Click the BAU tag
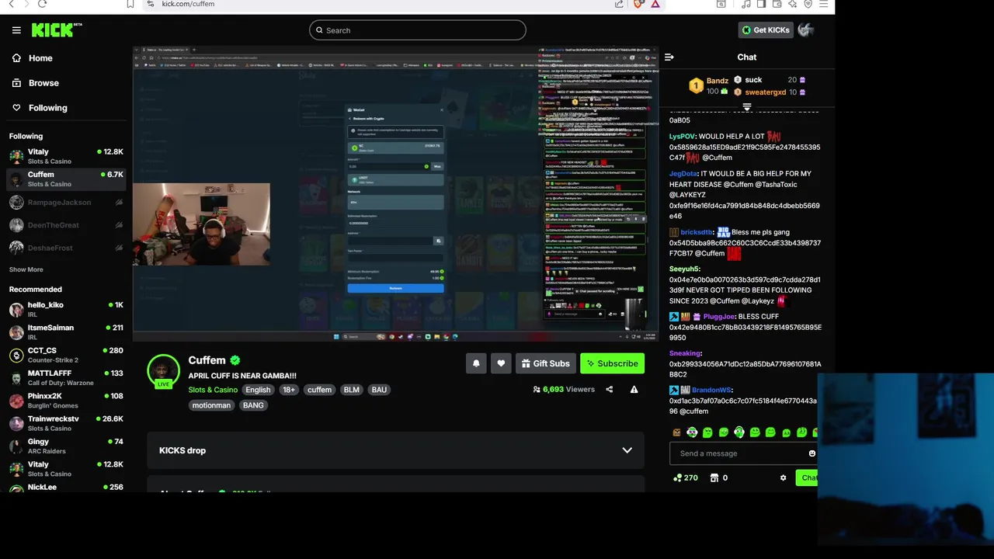Screen dimensions: 994x559 pyautogui.click(x=379, y=390)
